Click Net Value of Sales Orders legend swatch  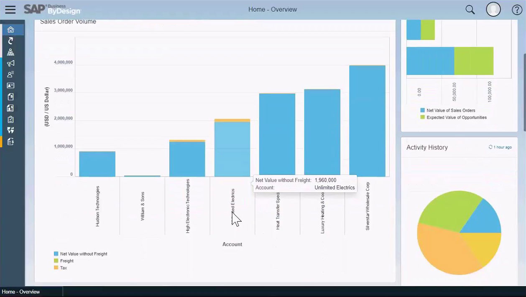click(423, 110)
